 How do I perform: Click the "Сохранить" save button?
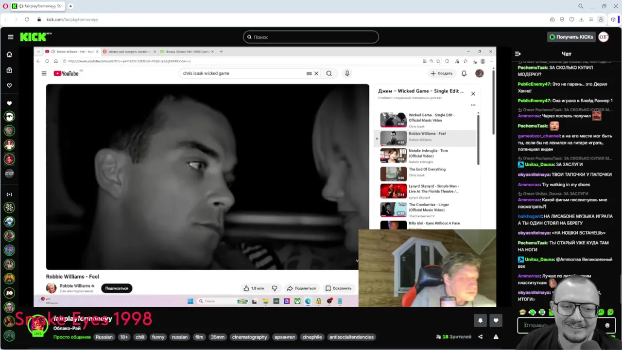tap(339, 288)
